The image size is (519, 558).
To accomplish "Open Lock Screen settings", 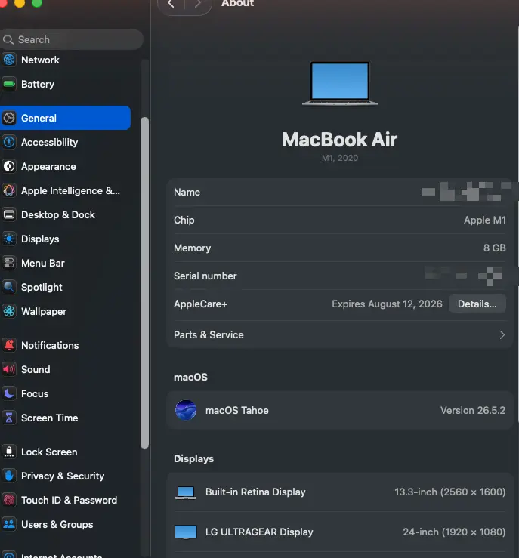I will coord(66,452).
